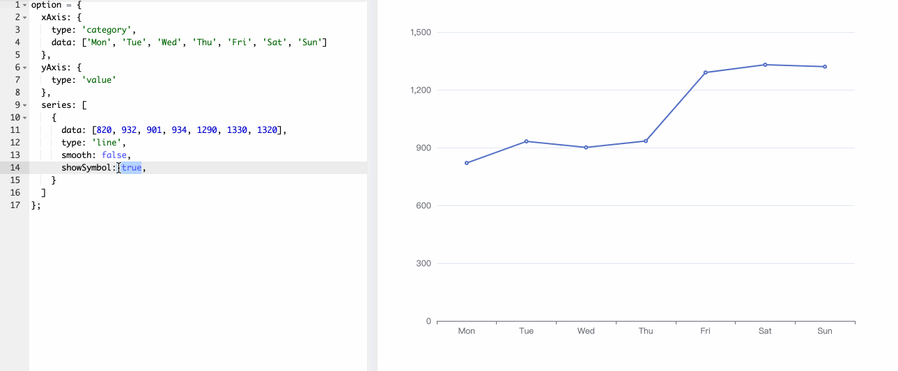Select the Wed point on the line
The width and height of the screenshot is (898, 371).
tap(586, 148)
